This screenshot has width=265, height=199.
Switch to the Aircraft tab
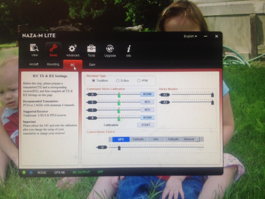click(x=34, y=64)
